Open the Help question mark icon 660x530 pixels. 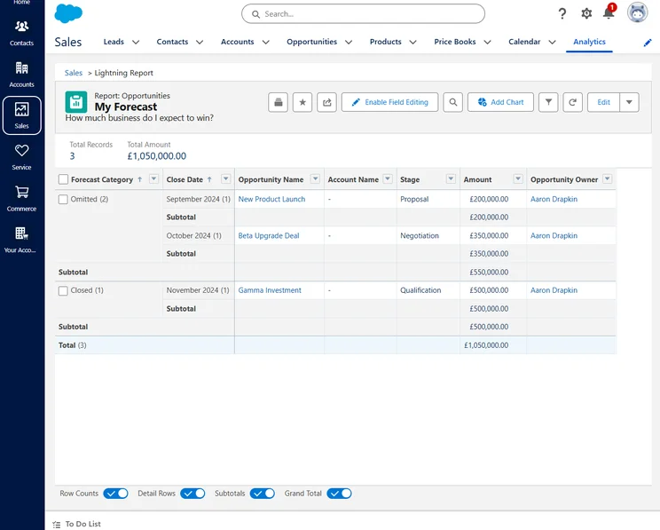pyautogui.click(x=562, y=14)
